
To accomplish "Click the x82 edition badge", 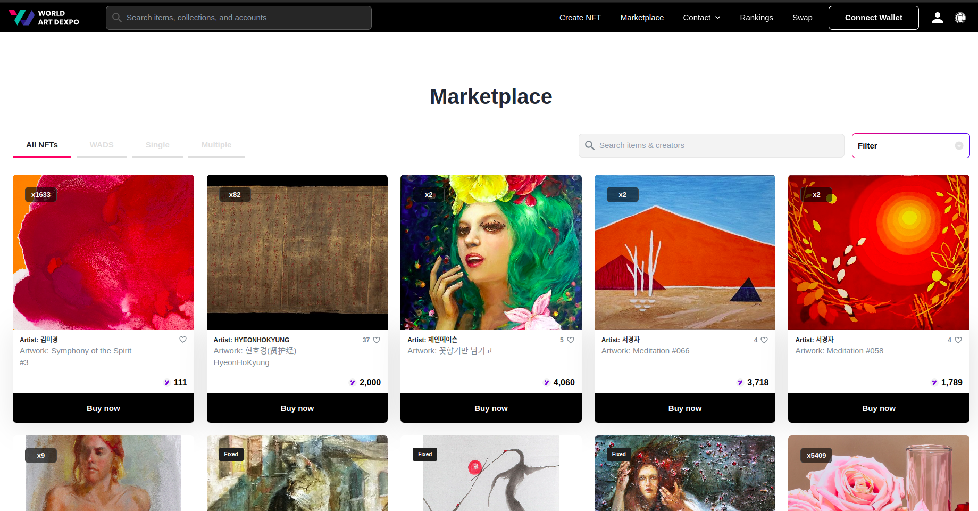I will 235,194.
